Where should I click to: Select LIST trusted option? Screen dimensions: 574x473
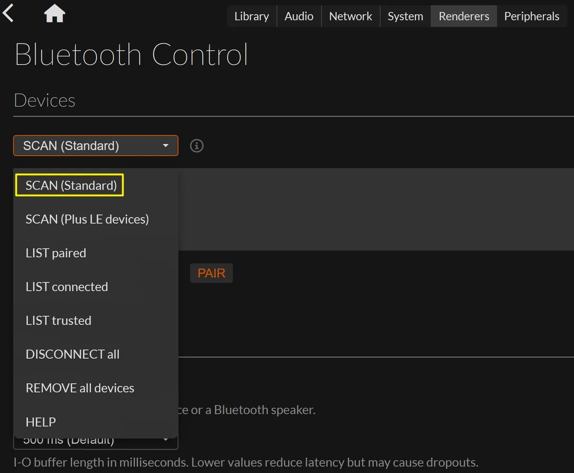click(96, 321)
